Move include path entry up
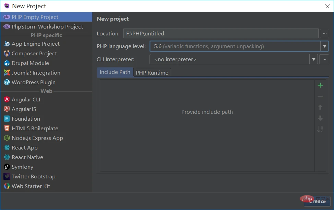 point(320,107)
